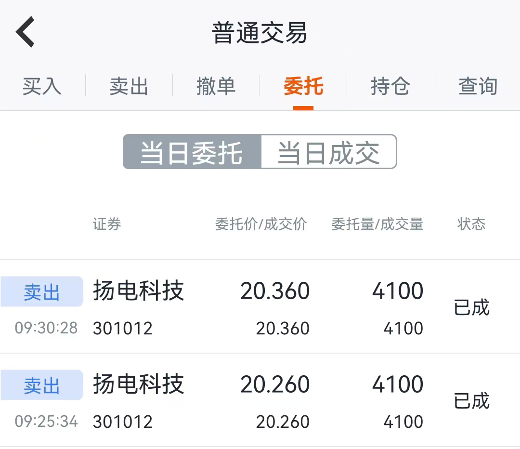Click 已成 status of the 20.260 order
The height and width of the screenshot is (449, 520).
[x=471, y=400]
